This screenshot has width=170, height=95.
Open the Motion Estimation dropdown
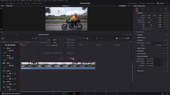[154, 61]
